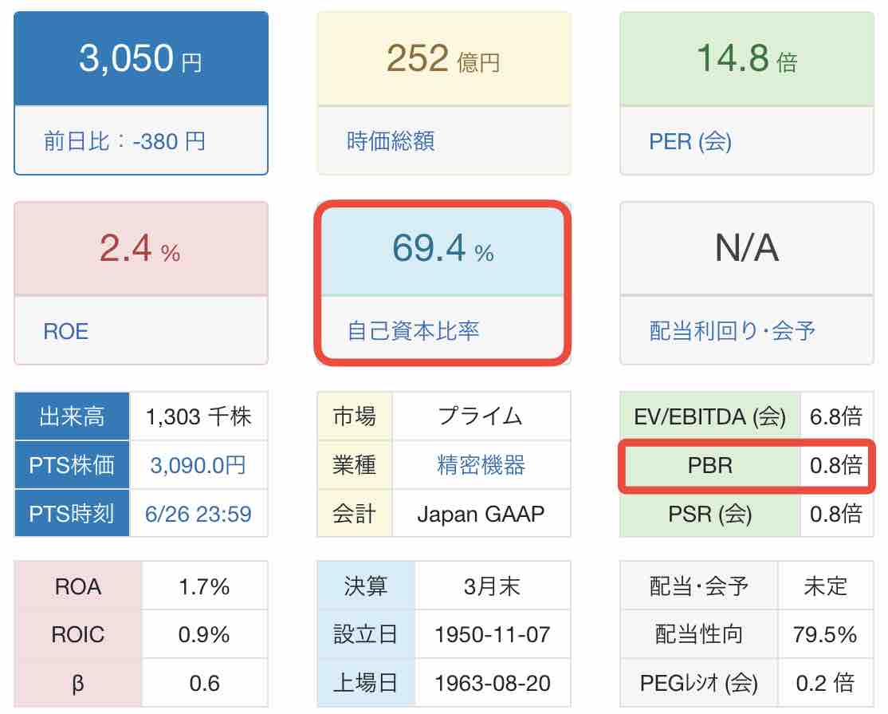
Task: Click the ROE link
Action: tap(65, 332)
